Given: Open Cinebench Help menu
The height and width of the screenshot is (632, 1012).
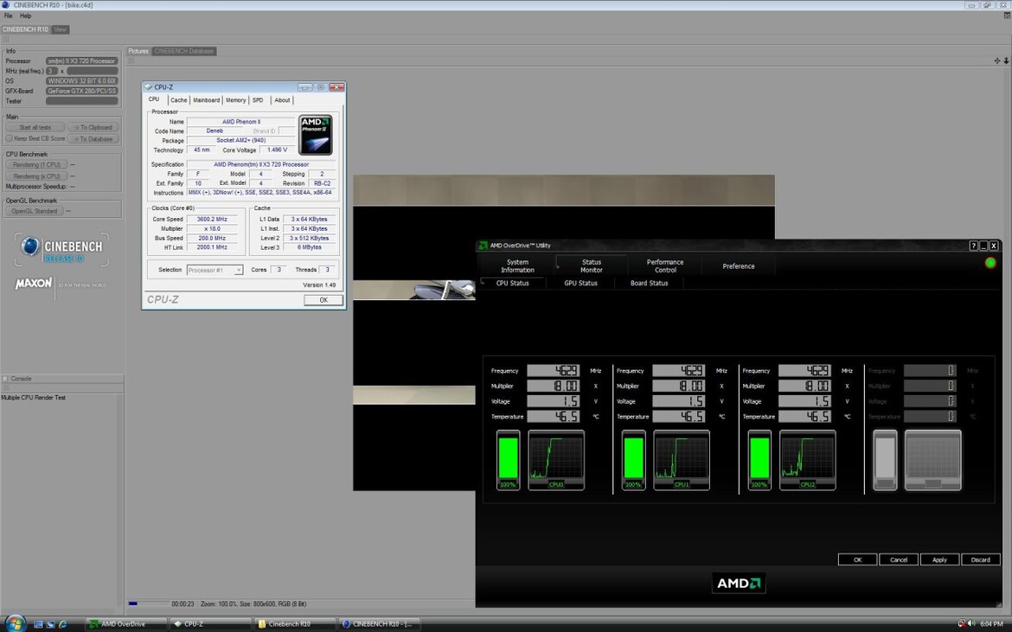Looking at the screenshot, I should [x=25, y=16].
